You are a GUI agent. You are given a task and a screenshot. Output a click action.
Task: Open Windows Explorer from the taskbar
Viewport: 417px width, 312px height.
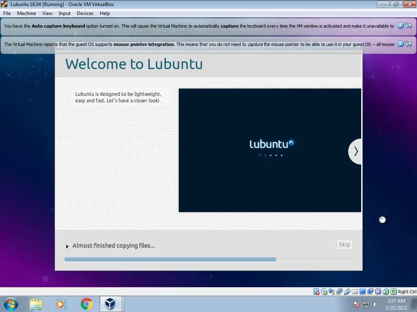(x=36, y=304)
